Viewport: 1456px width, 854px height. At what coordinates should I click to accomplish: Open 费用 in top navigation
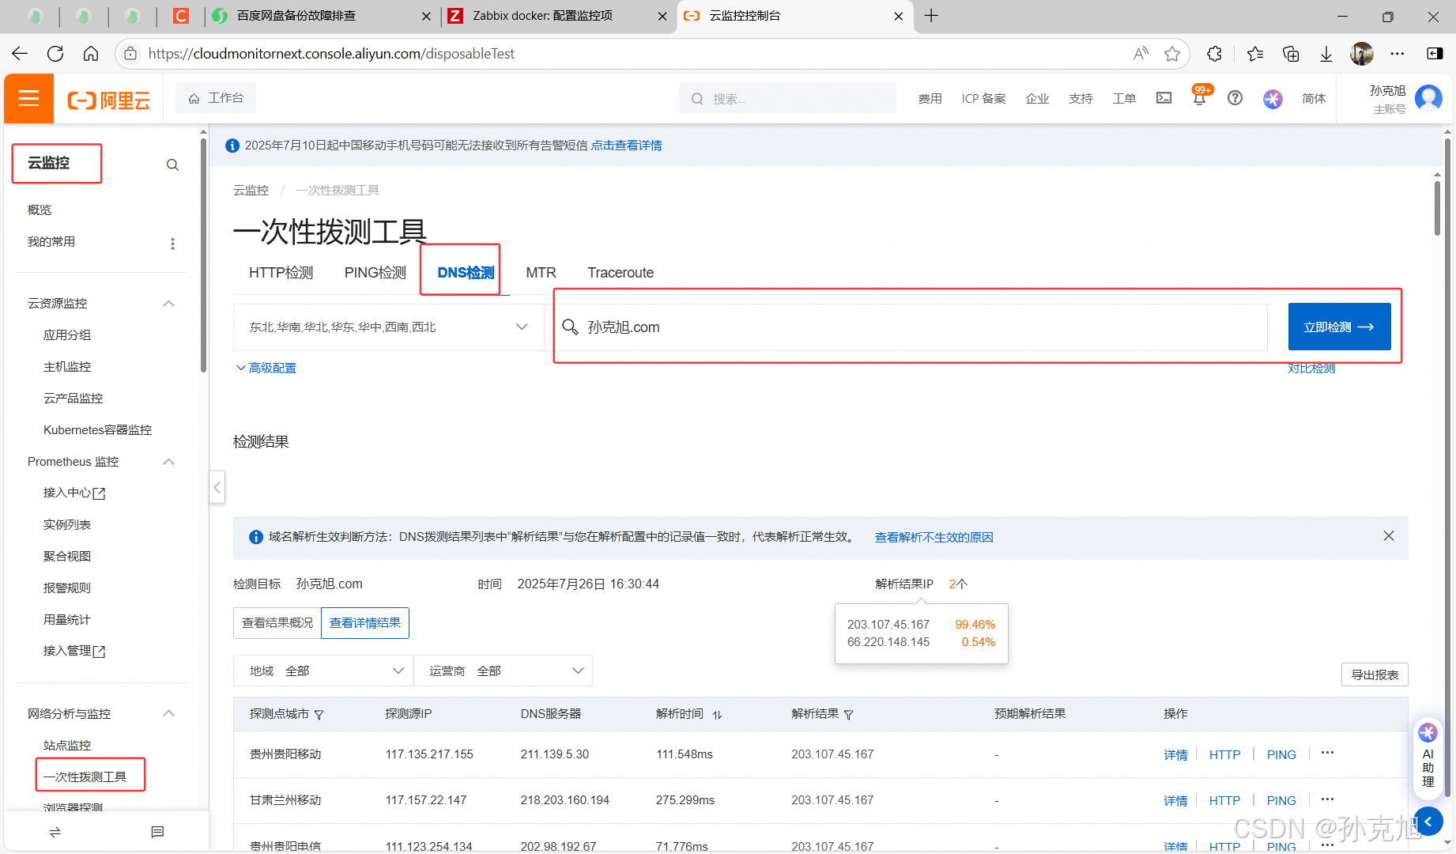930,98
